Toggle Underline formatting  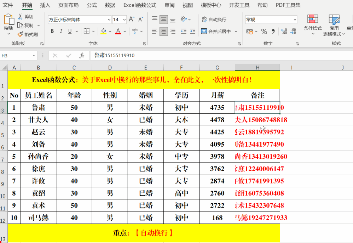pos(70,31)
